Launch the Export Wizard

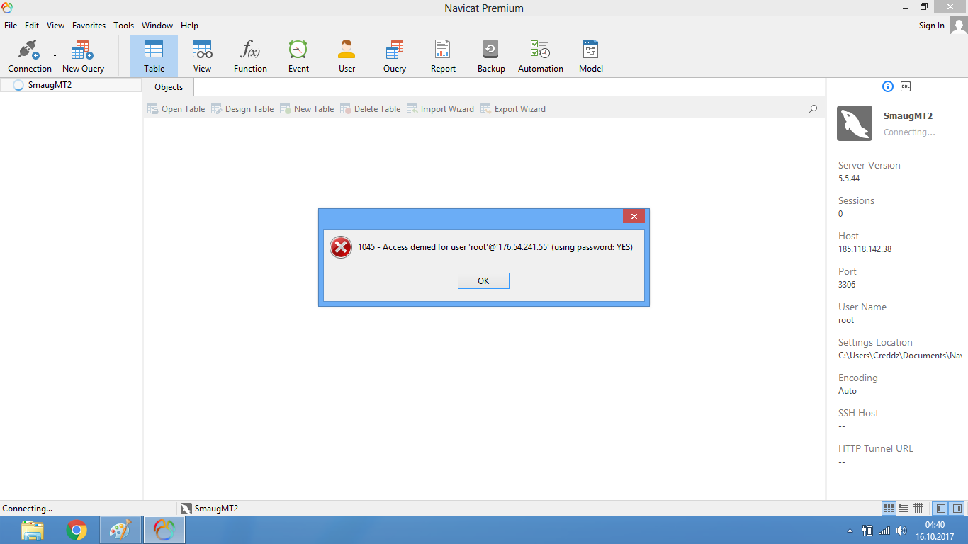(x=513, y=109)
